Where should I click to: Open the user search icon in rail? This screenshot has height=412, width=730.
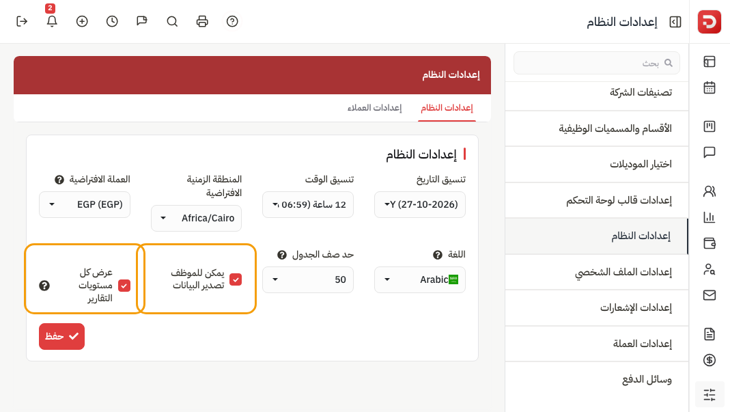pos(709,269)
